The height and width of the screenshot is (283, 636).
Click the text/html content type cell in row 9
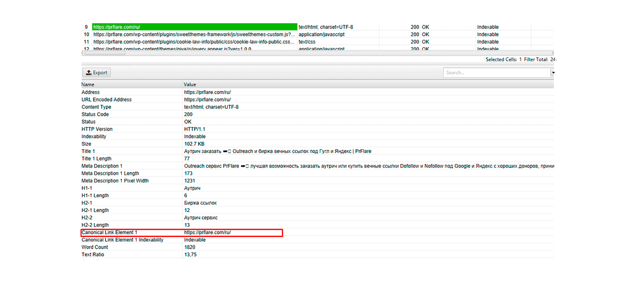tap(325, 27)
